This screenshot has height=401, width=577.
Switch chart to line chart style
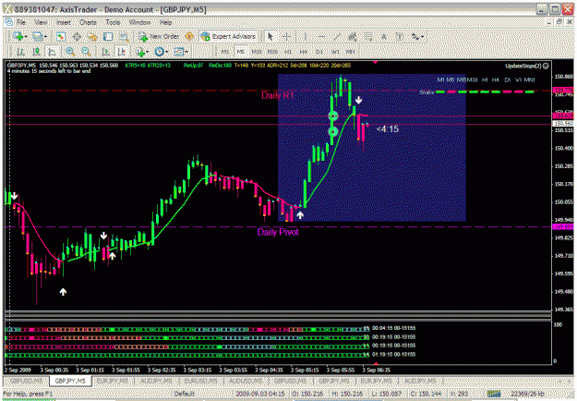(52, 52)
